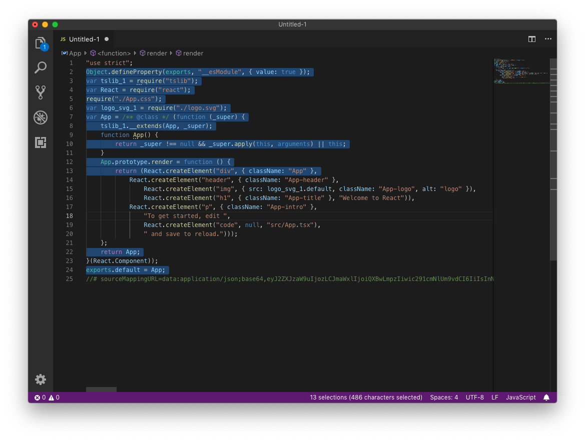Open the notifications bell

click(546, 397)
